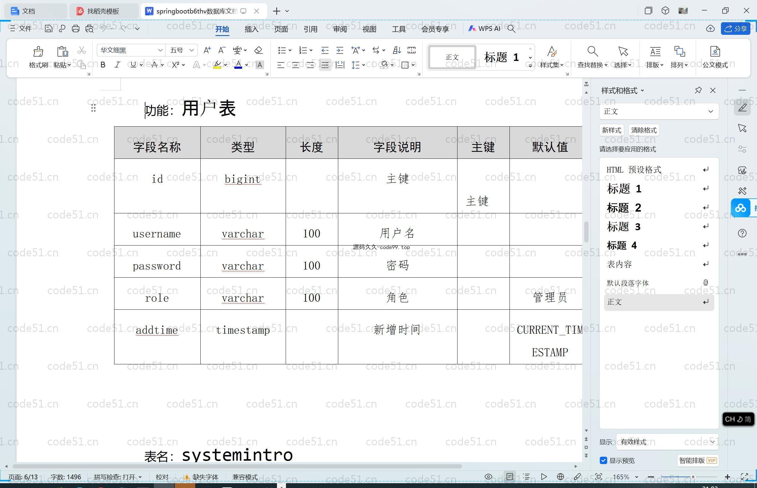Toggle Underline formatting
Viewport: 757px width, 488px height.
(x=133, y=65)
